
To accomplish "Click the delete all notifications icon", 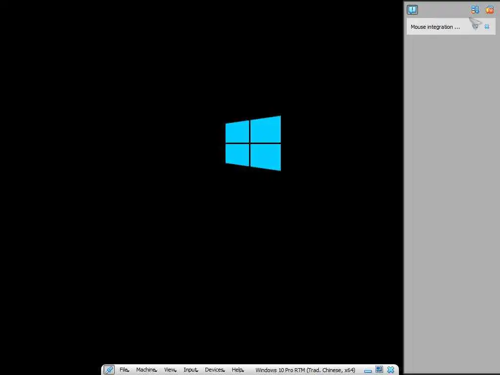I will [489, 10].
